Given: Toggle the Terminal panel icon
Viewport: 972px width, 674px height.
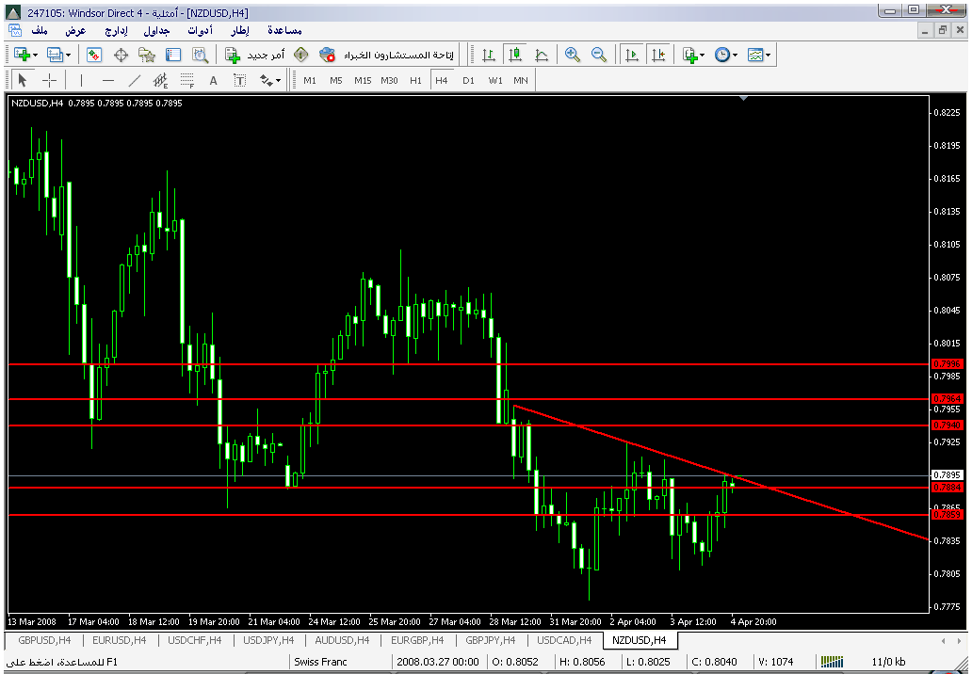Looking at the screenshot, I should click(x=173, y=55).
